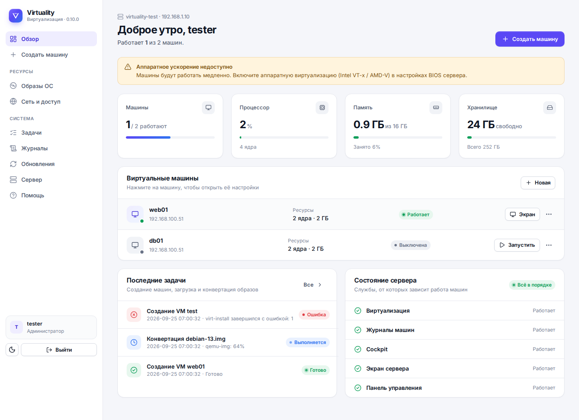Click the Создать машину purple button
Image resolution: width=579 pixels, height=420 pixels.
tap(530, 39)
